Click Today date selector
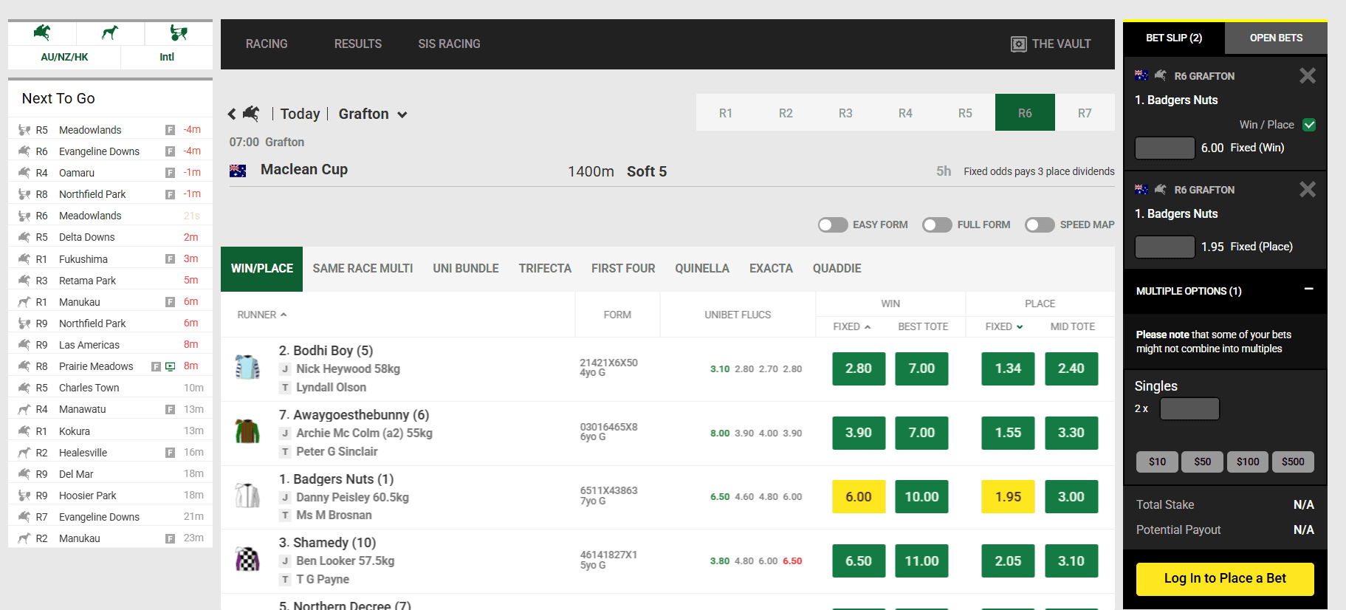The image size is (1346, 610). [300, 114]
